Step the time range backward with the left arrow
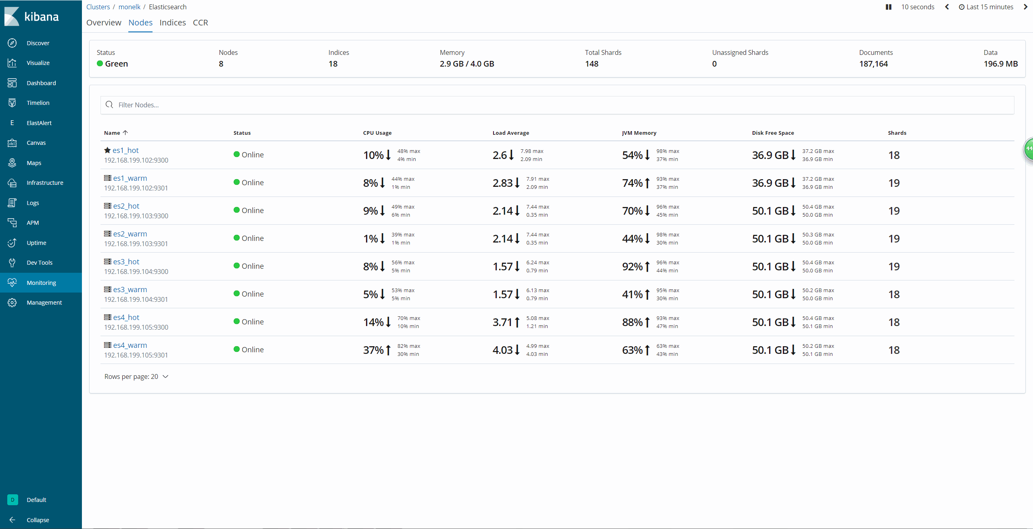1033x529 pixels. (947, 7)
